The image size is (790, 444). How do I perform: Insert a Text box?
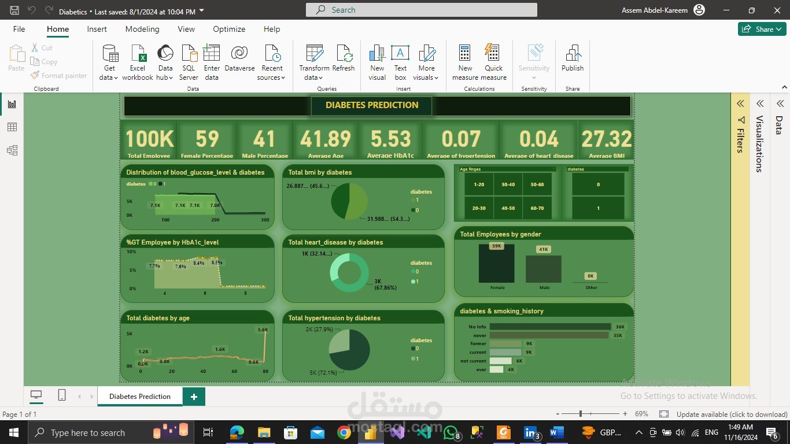coord(400,62)
